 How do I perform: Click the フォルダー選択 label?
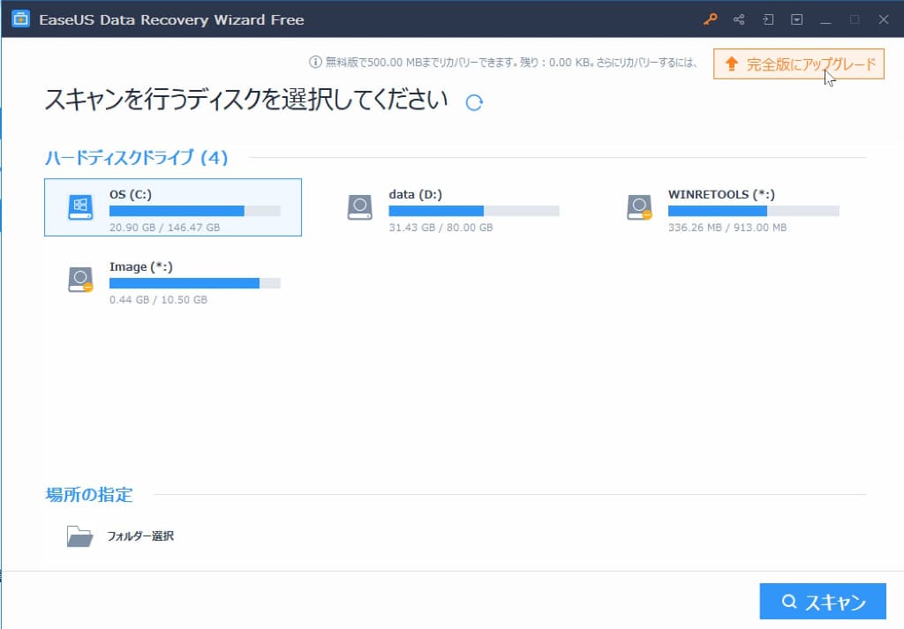tap(140, 536)
